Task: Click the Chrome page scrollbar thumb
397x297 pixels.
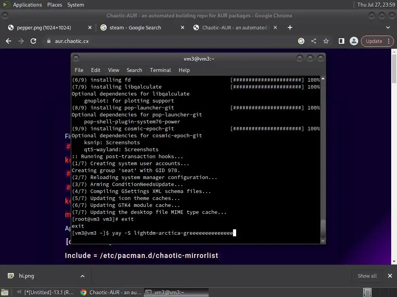Action: (x=394, y=68)
